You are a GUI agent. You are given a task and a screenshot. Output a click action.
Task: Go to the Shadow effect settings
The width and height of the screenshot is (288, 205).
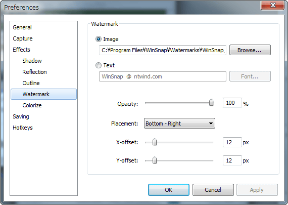pos(32,61)
